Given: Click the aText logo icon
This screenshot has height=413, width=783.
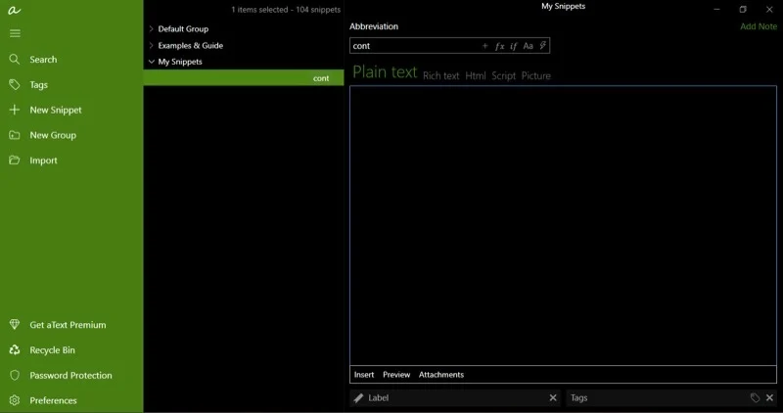Looking at the screenshot, I should [x=15, y=9].
